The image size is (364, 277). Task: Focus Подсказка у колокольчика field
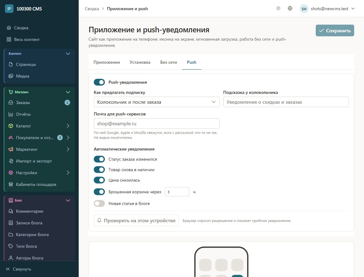[x=286, y=102]
